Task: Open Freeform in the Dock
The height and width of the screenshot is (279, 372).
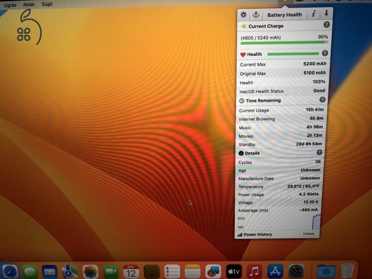Action: pos(213,272)
